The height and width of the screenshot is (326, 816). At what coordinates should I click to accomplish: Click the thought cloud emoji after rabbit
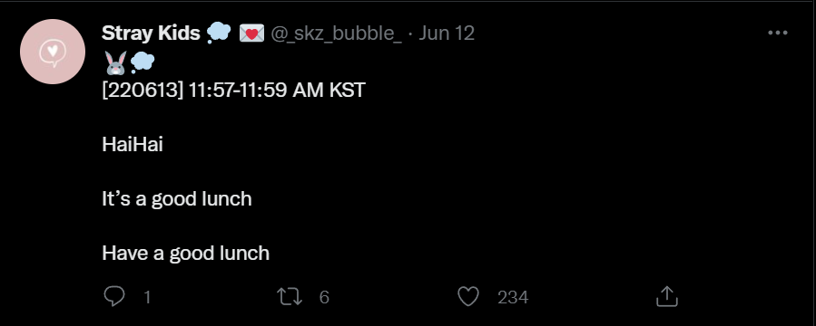pos(143,62)
